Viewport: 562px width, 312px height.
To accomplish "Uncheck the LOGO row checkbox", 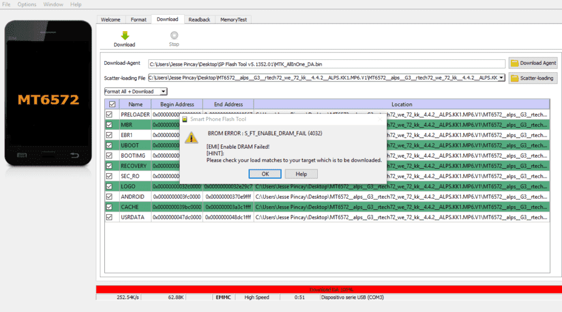I will point(109,187).
